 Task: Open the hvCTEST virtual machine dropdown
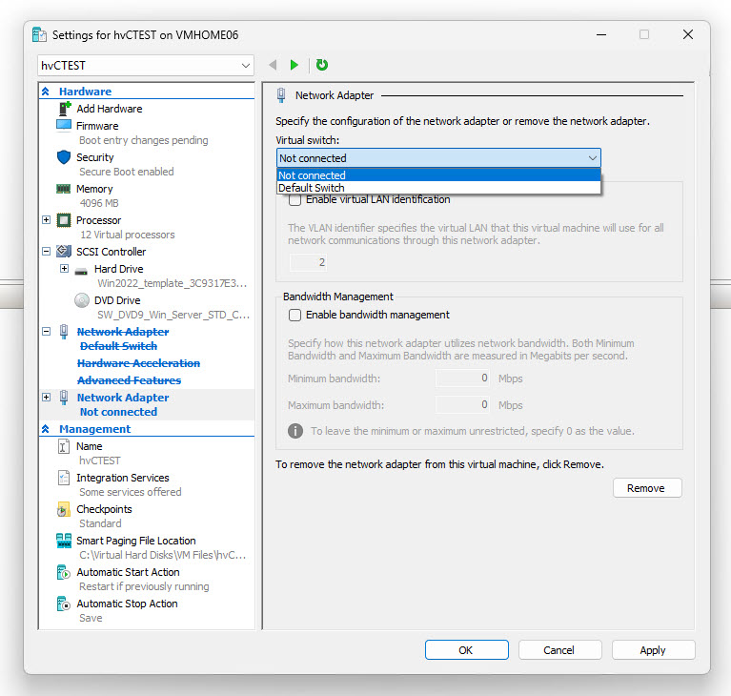point(146,65)
